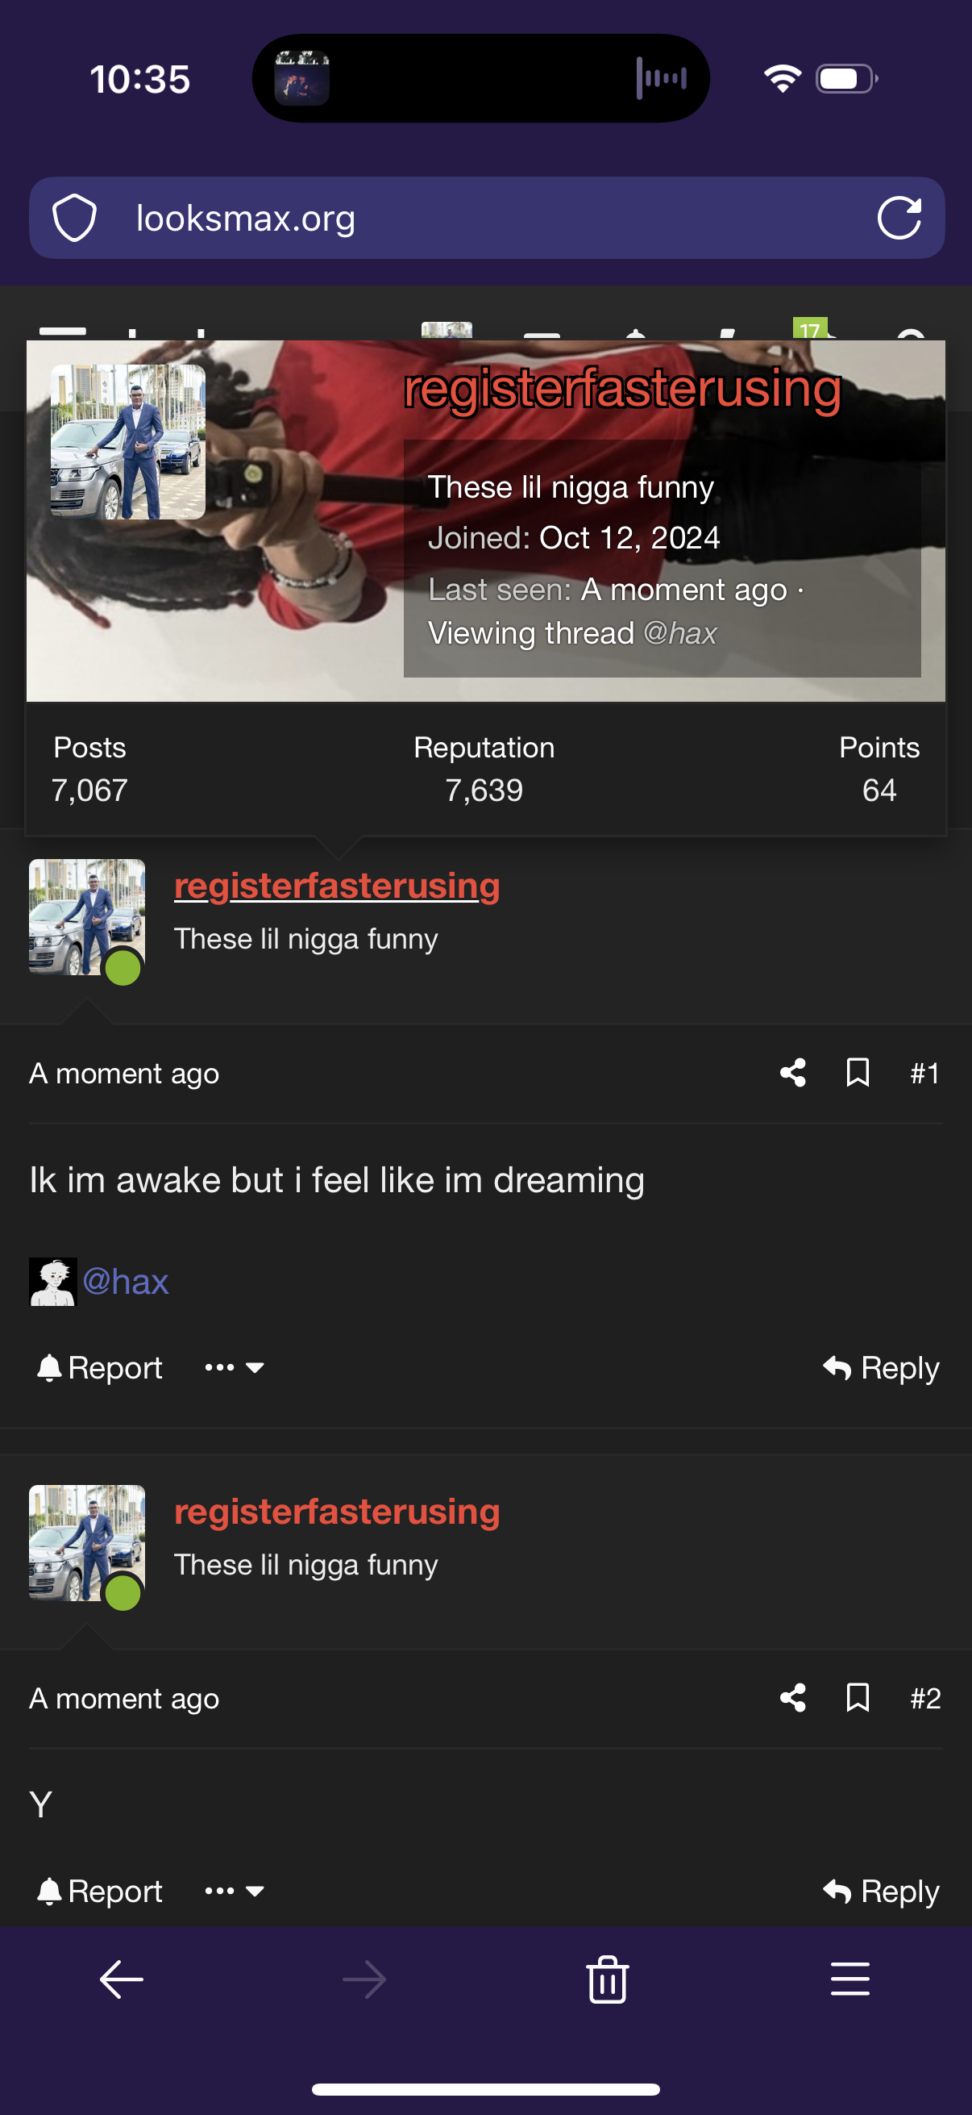Reply to post #2

(881, 1892)
